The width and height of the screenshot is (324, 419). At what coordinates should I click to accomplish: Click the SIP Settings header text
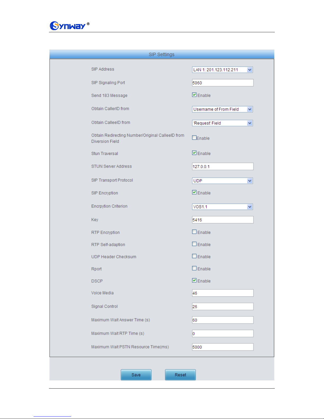162,54
